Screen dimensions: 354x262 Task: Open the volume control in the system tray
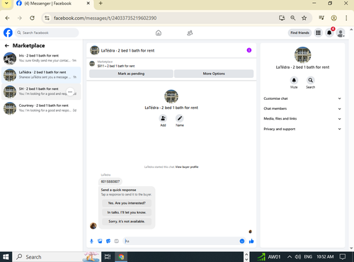point(298,257)
